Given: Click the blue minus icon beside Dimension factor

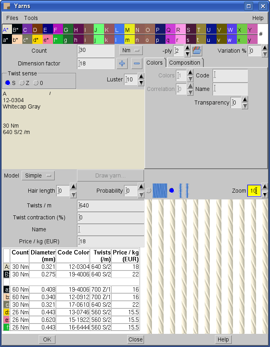Looking at the screenshot, I should point(136,63).
